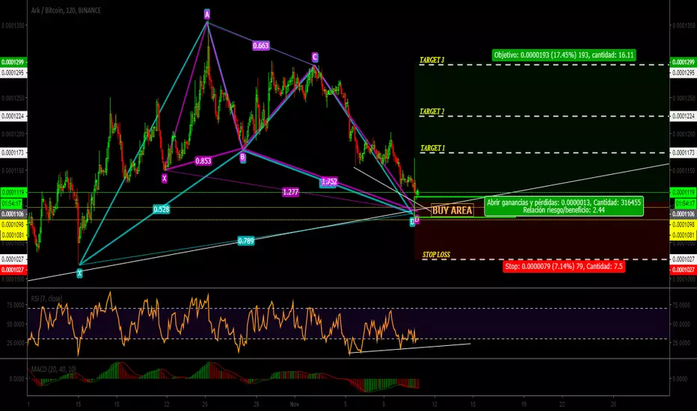Image resolution: width=697 pixels, height=411 pixels.
Task: Click the 0.0001295 price tag on the right axis
Action: 684,72
